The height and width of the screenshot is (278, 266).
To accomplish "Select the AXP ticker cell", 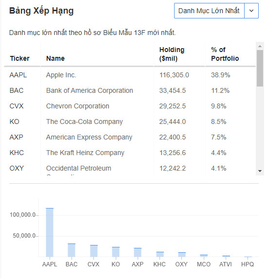I will (x=17, y=137).
